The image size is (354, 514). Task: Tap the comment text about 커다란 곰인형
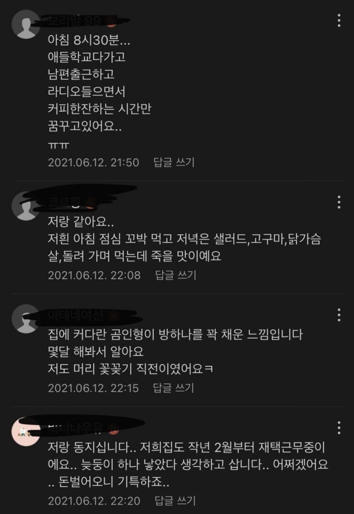pos(175,352)
